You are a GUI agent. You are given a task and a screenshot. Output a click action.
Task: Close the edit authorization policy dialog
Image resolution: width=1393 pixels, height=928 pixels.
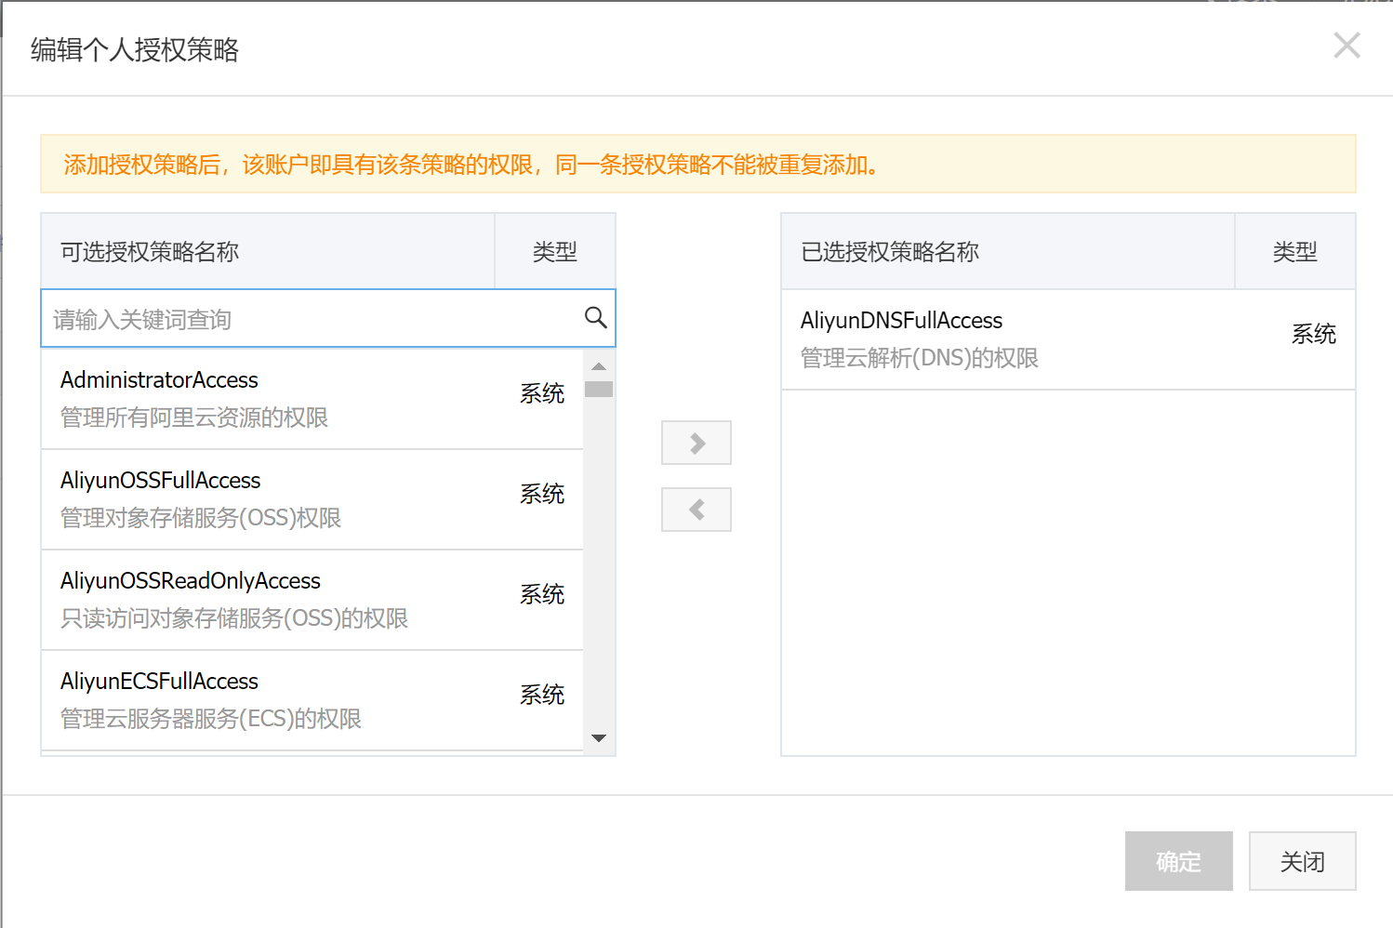pyautogui.click(x=1346, y=46)
